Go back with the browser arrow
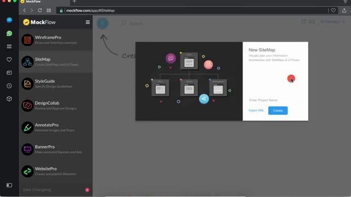Screen dimensions: 351x197 pyautogui.click(x=24, y=10)
